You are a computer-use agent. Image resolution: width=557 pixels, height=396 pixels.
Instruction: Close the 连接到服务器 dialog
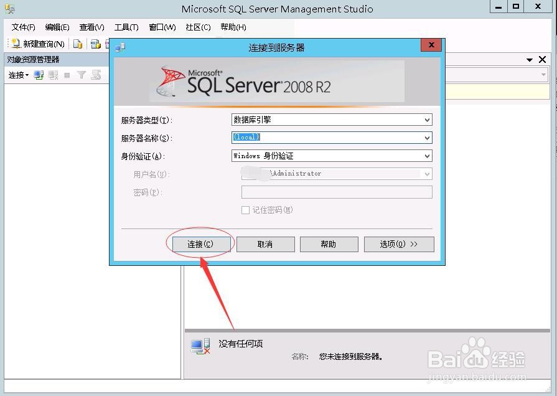[431, 45]
